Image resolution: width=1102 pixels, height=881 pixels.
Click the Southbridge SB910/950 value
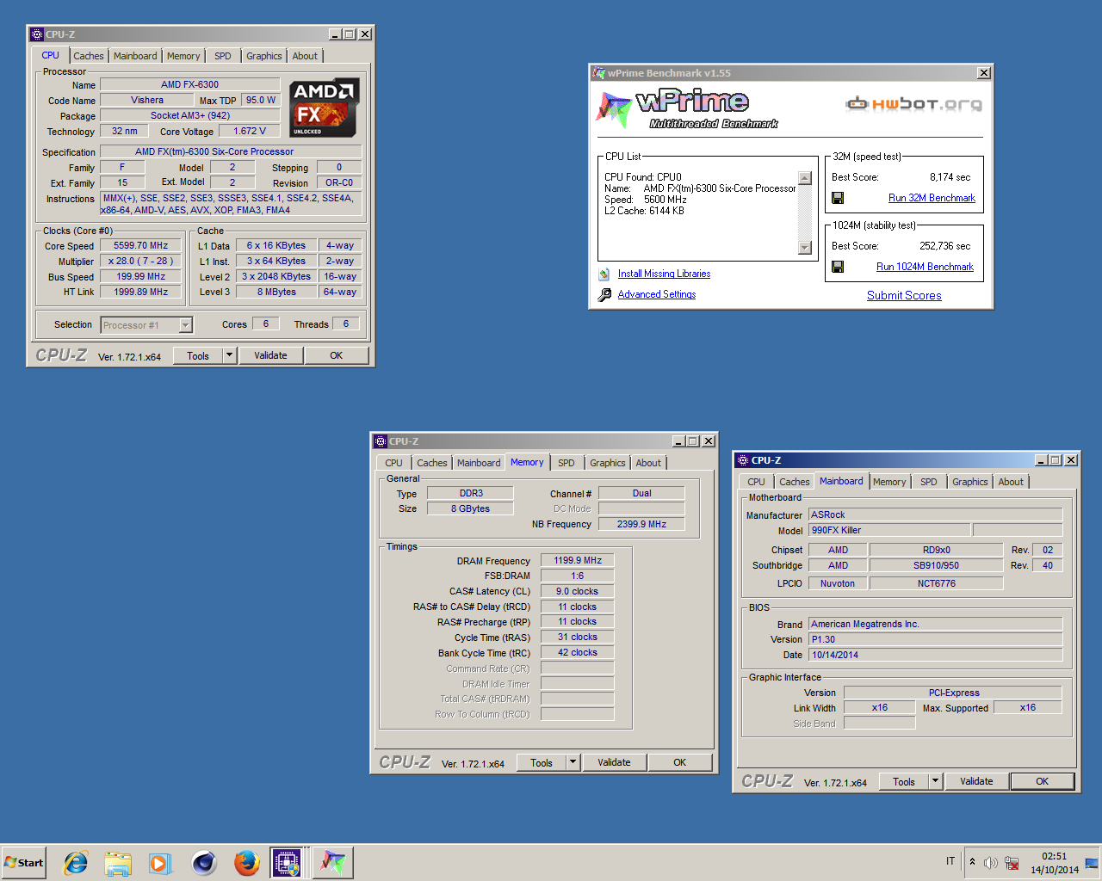tap(936, 565)
